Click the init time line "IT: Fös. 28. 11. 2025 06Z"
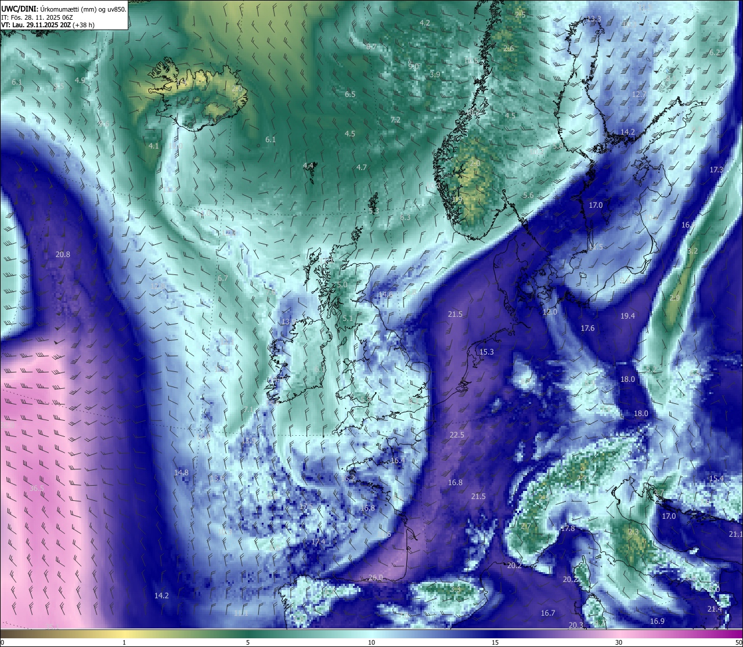Viewport: 743px width, 647px height. [x=37, y=17]
